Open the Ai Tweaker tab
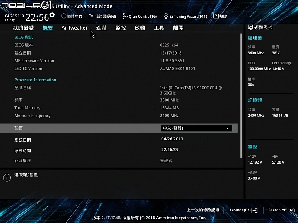Viewport: 298px width, 223px height. pyautogui.click(x=74, y=28)
